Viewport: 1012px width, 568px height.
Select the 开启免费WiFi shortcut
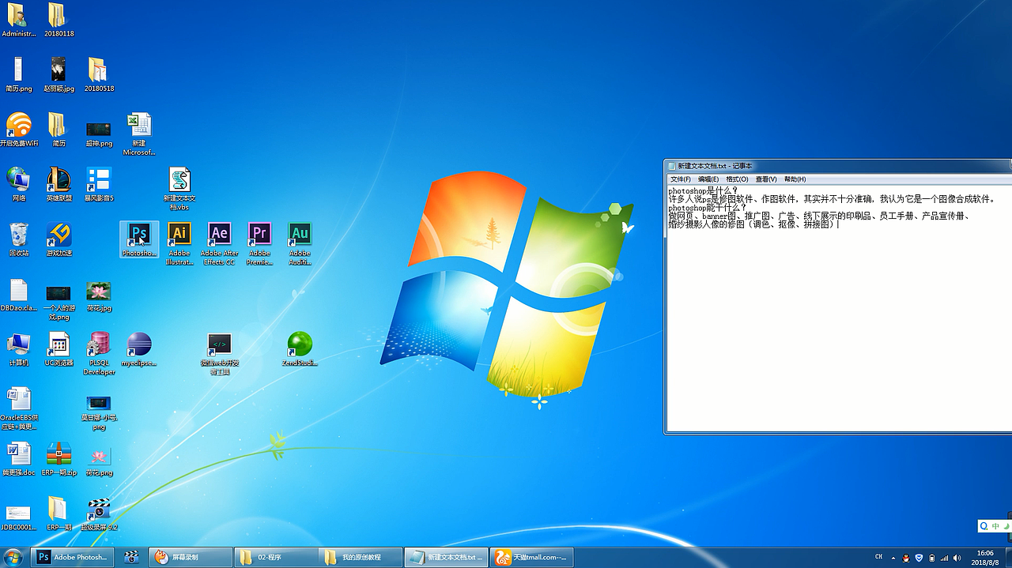click(19, 130)
